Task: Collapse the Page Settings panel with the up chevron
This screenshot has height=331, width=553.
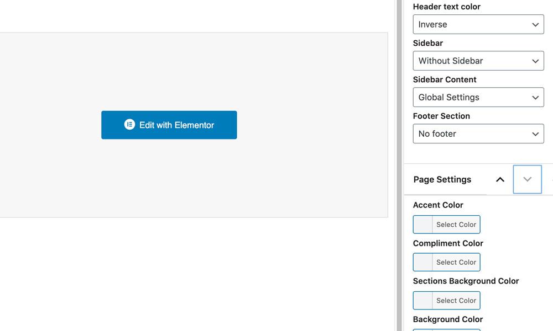Action: [500, 180]
